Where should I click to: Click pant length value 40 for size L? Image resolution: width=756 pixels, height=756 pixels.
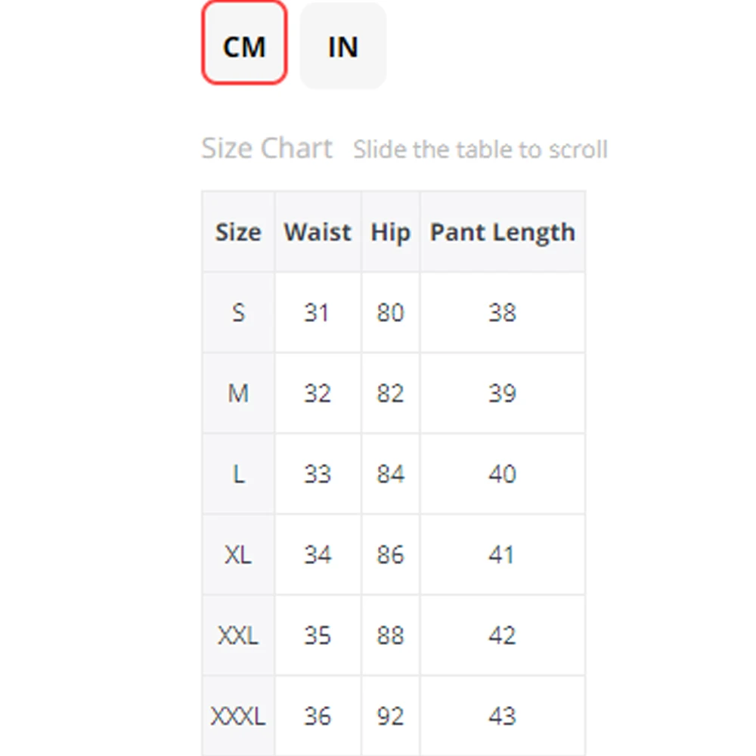(x=502, y=474)
